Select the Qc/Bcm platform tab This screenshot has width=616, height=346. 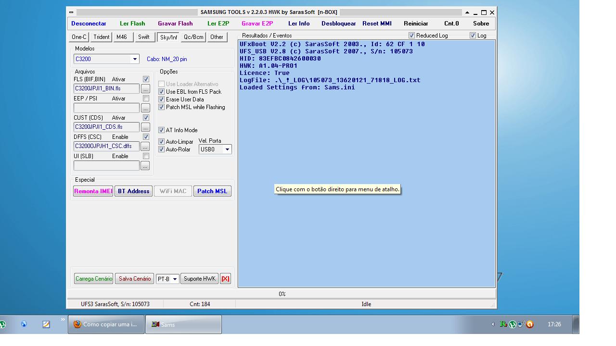tap(193, 37)
